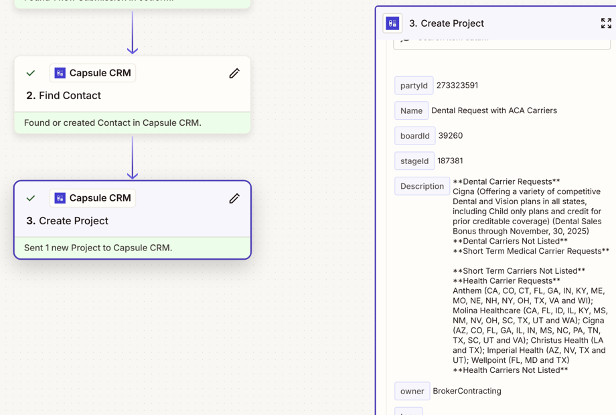The image size is (616, 415).
Task: Click the search field in the data panel
Action: click(x=502, y=40)
